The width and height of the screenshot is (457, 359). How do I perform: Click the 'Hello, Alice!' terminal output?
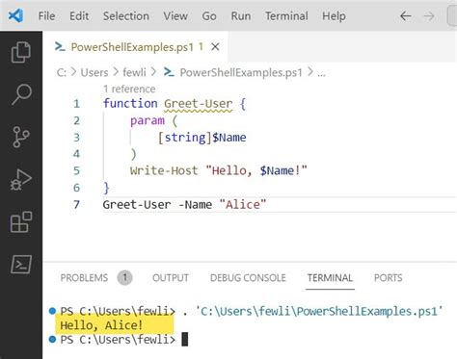click(101, 325)
